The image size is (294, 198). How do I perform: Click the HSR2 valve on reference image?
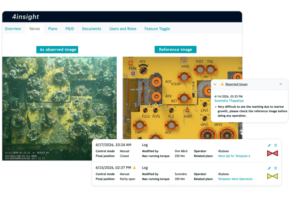click(x=184, y=60)
